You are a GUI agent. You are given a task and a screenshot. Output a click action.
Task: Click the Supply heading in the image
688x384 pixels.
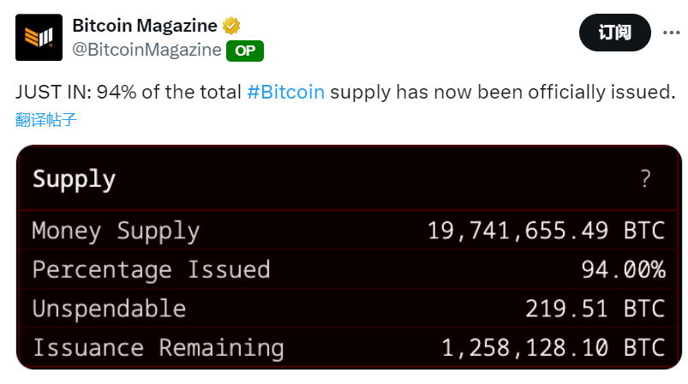[x=74, y=179]
